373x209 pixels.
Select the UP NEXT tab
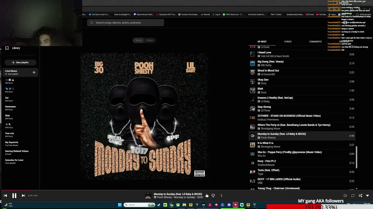tap(262, 42)
